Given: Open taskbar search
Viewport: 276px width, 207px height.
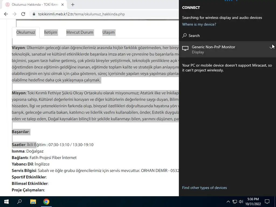Looking at the screenshot, I should point(19,202).
